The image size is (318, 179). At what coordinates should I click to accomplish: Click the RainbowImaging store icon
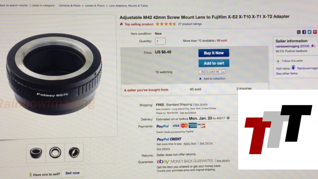pyautogui.click(x=293, y=67)
